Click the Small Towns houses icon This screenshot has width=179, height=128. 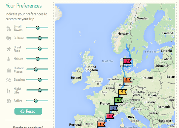(x=9, y=29)
